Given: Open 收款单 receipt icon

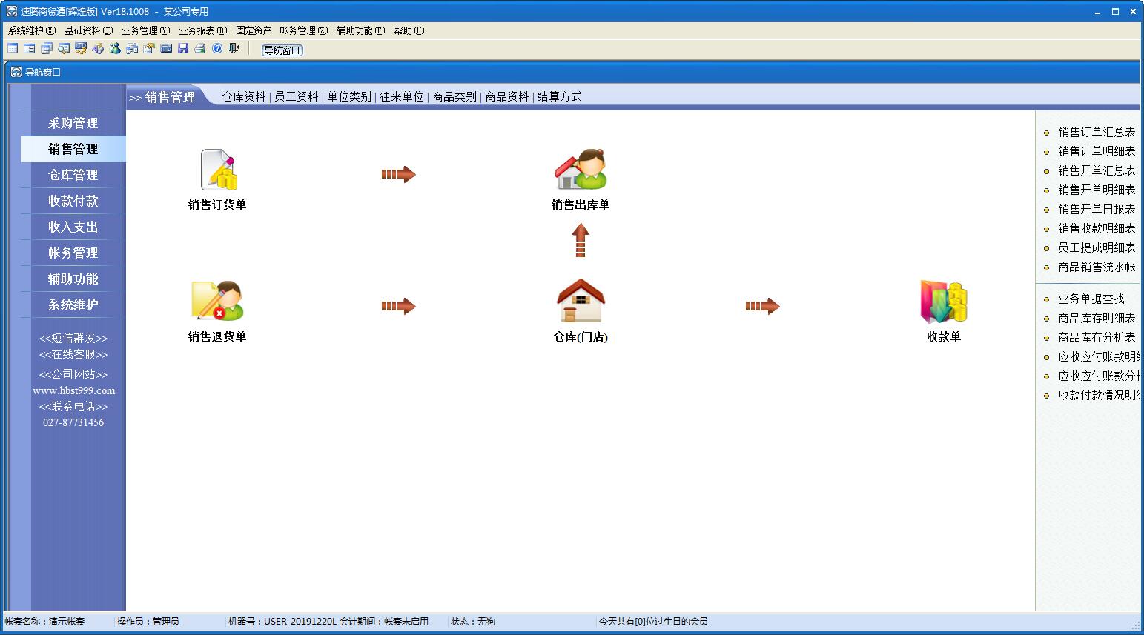Looking at the screenshot, I should (944, 302).
